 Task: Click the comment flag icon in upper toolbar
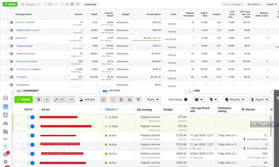point(72,4)
